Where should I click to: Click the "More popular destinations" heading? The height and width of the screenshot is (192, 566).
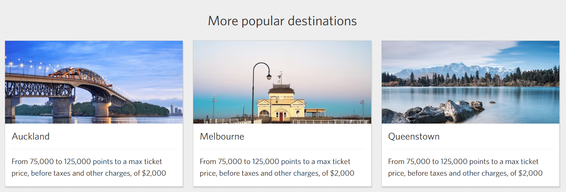pyautogui.click(x=282, y=21)
